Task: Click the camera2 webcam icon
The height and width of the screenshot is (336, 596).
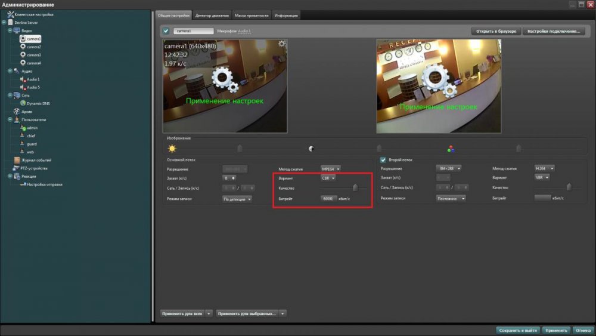Action: coord(23,47)
